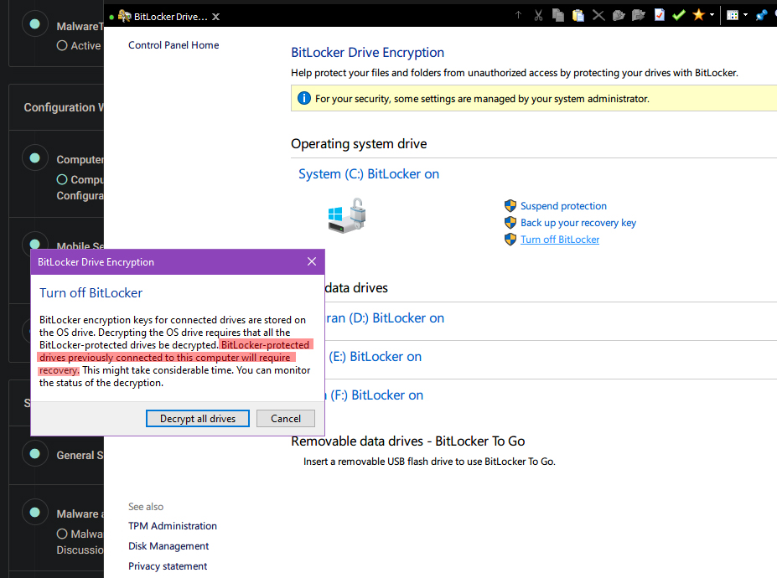Select the Active radio option under MalwareT
The height and width of the screenshot is (578, 777).
tap(62, 45)
